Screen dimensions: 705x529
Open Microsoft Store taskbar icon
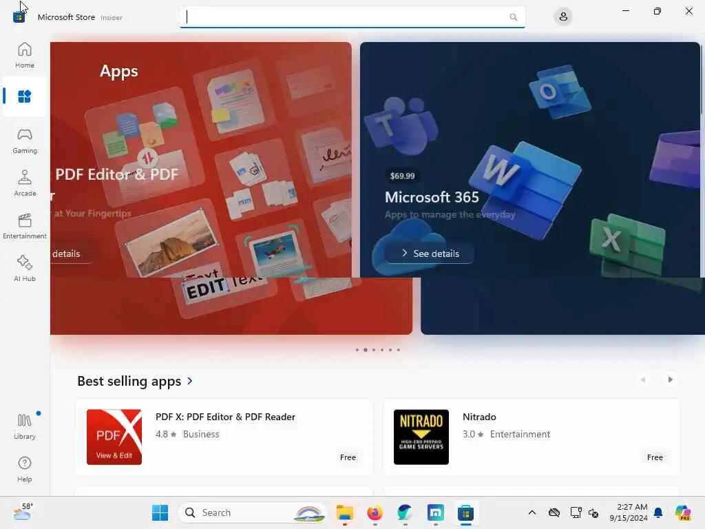[466, 512]
